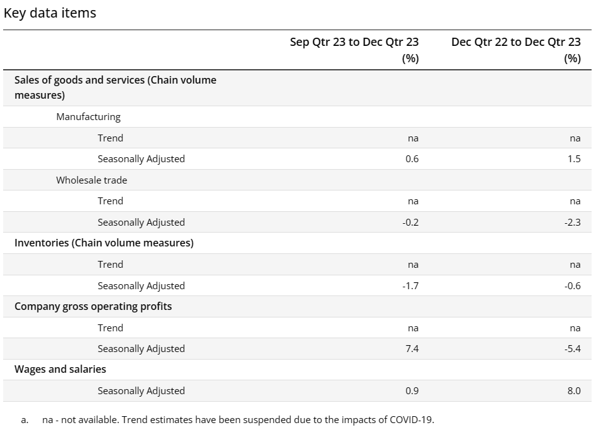The height and width of the screenshot is (430, 596).
Task: Click the Wages and salaries 8.0 value
Action: coord(573,390)
